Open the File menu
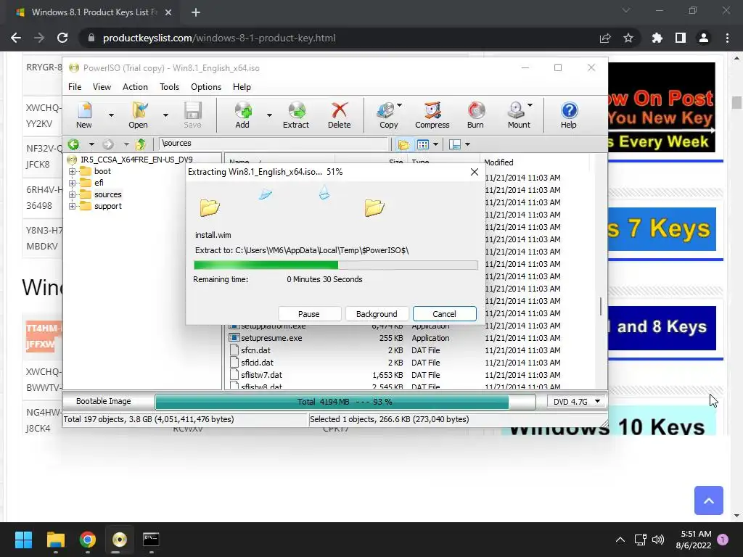Viewport: 743px width, 557px height. pyautogui.click(x=75, y=87)
